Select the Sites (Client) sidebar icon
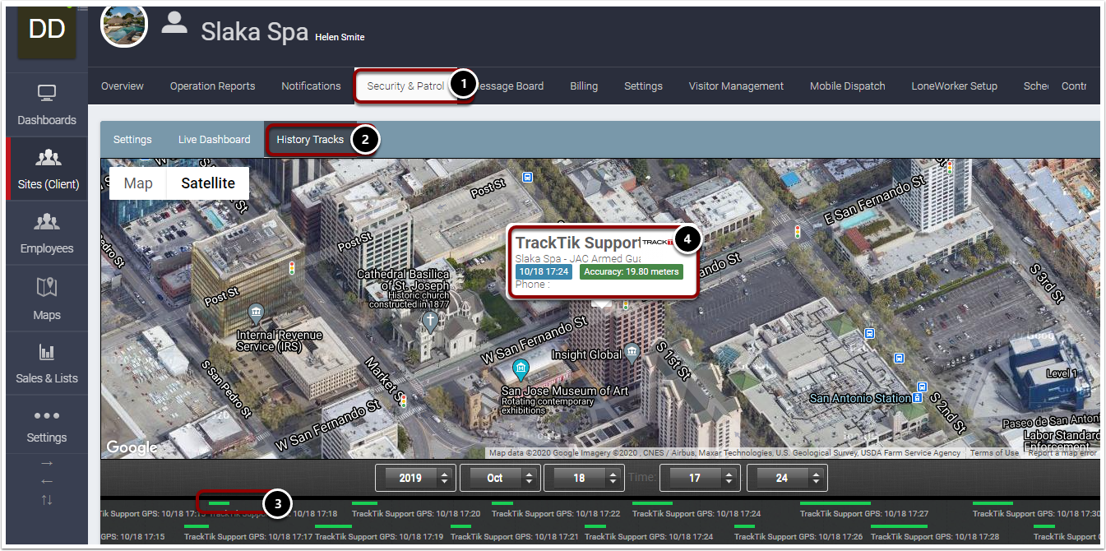This screenshot has height=551, width=1106. (47, 169)
